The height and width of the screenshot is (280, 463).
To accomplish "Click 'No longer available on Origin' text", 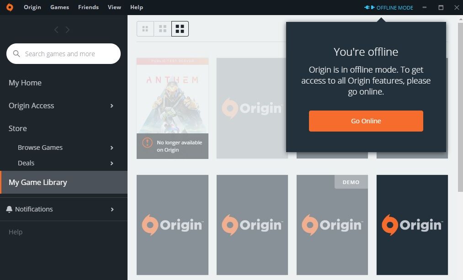I will coord(180,146).
